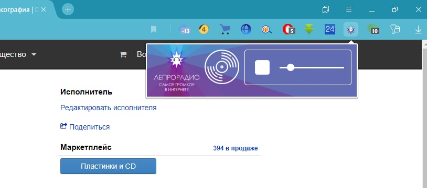427x188 pixels.
Task: Restore down the browser window
Action: pyautogui.click(x=395, y=9)
